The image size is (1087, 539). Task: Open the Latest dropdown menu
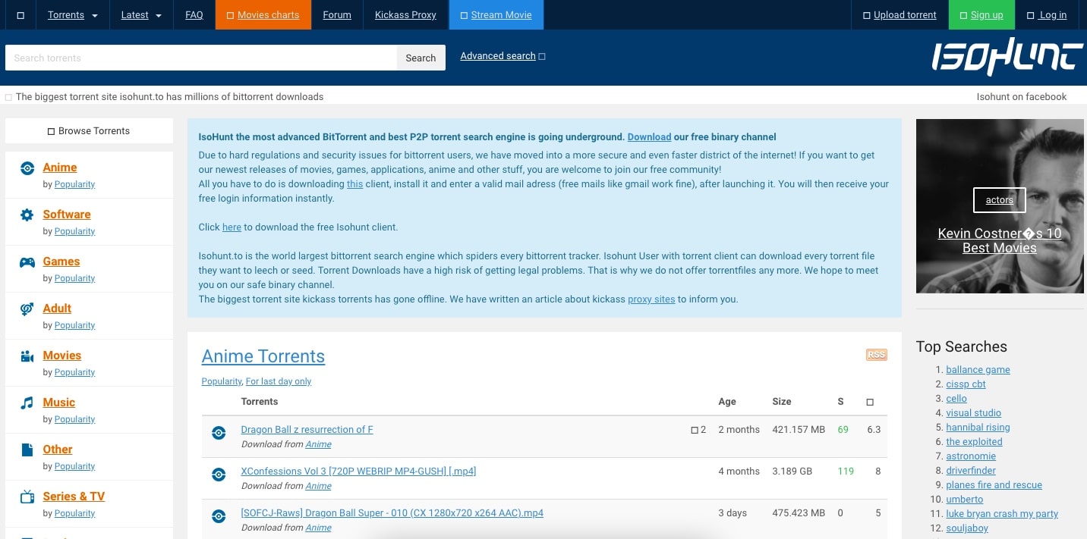(x=141, y=14)
